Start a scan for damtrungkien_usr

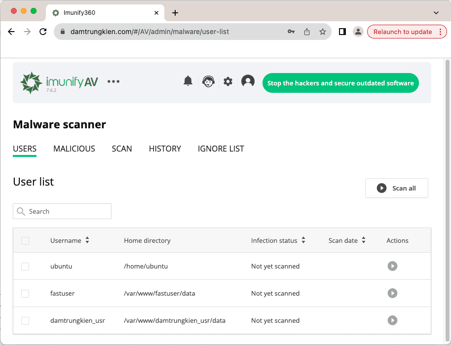tap(392, 320)
